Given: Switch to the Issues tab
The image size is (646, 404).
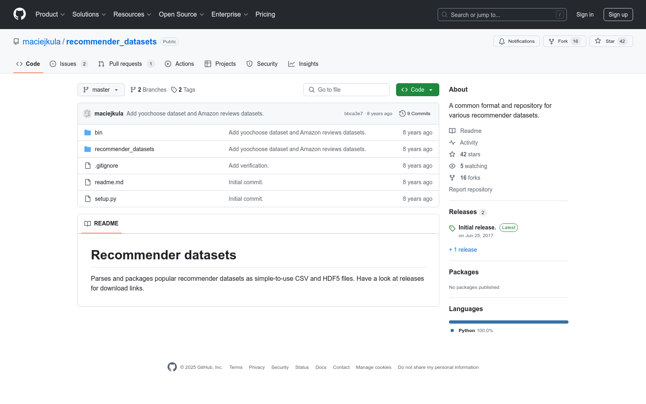Looking at the screenshot, I should point(69,64).
